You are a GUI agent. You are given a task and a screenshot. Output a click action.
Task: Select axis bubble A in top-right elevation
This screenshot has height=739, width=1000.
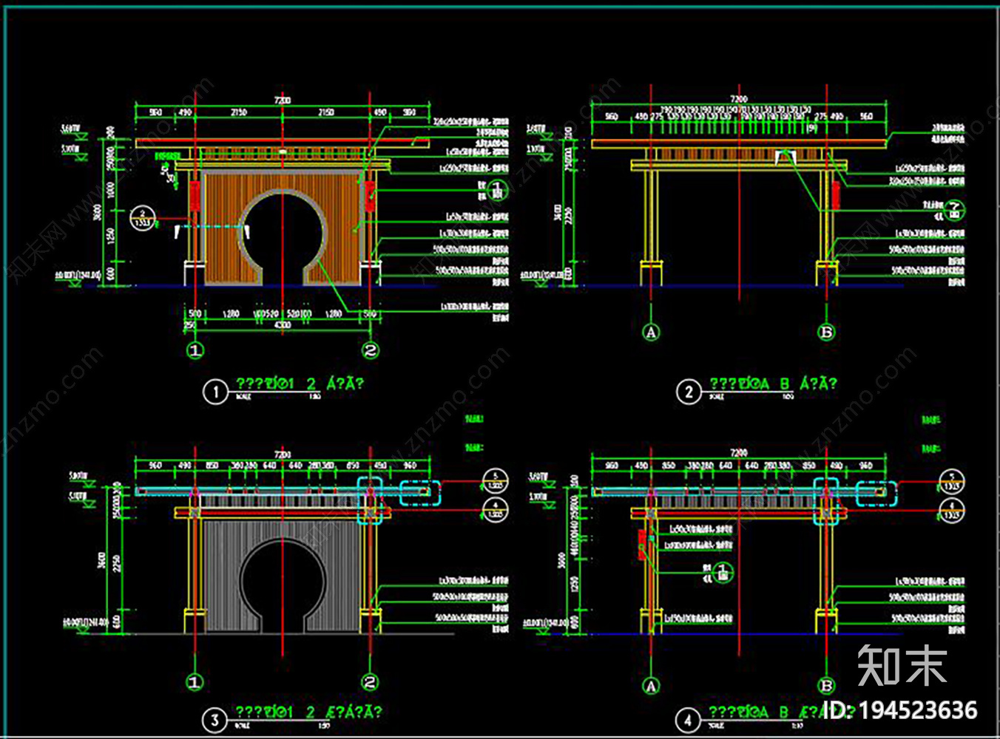651,333
